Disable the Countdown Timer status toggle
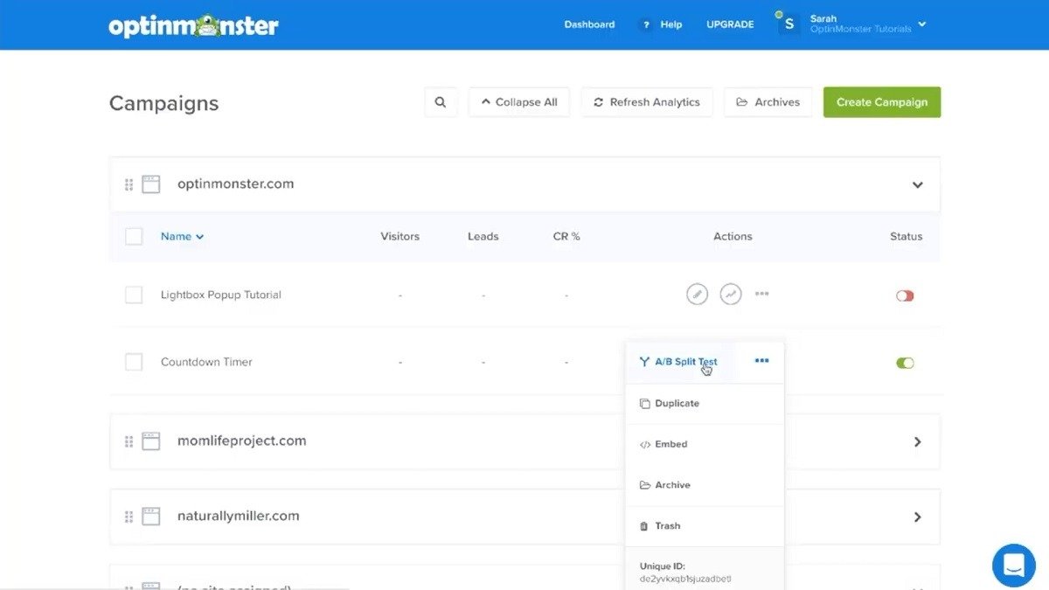This screenshot has height=590, width=1049. click(905, 363)
